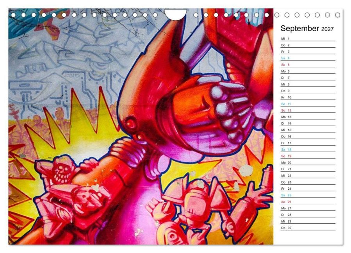The image size is (351, 253).
Task: Choose the "Fr 24" date row
Action: click(308, 188)
